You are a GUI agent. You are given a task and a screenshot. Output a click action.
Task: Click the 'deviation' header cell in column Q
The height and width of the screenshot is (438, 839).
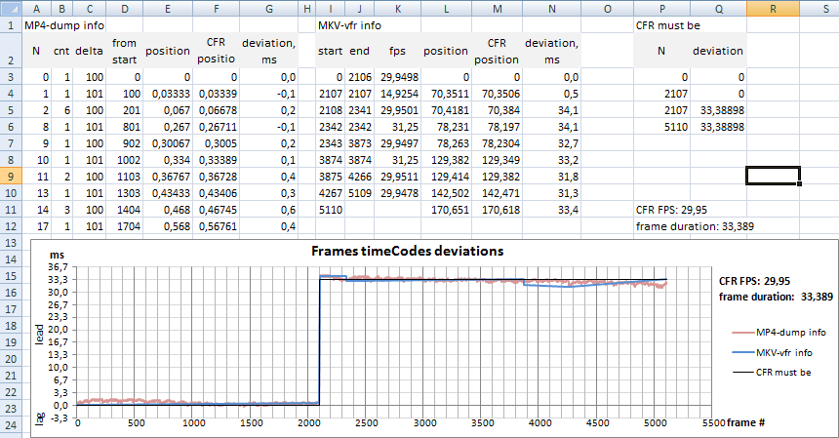[x=718, y=51]
